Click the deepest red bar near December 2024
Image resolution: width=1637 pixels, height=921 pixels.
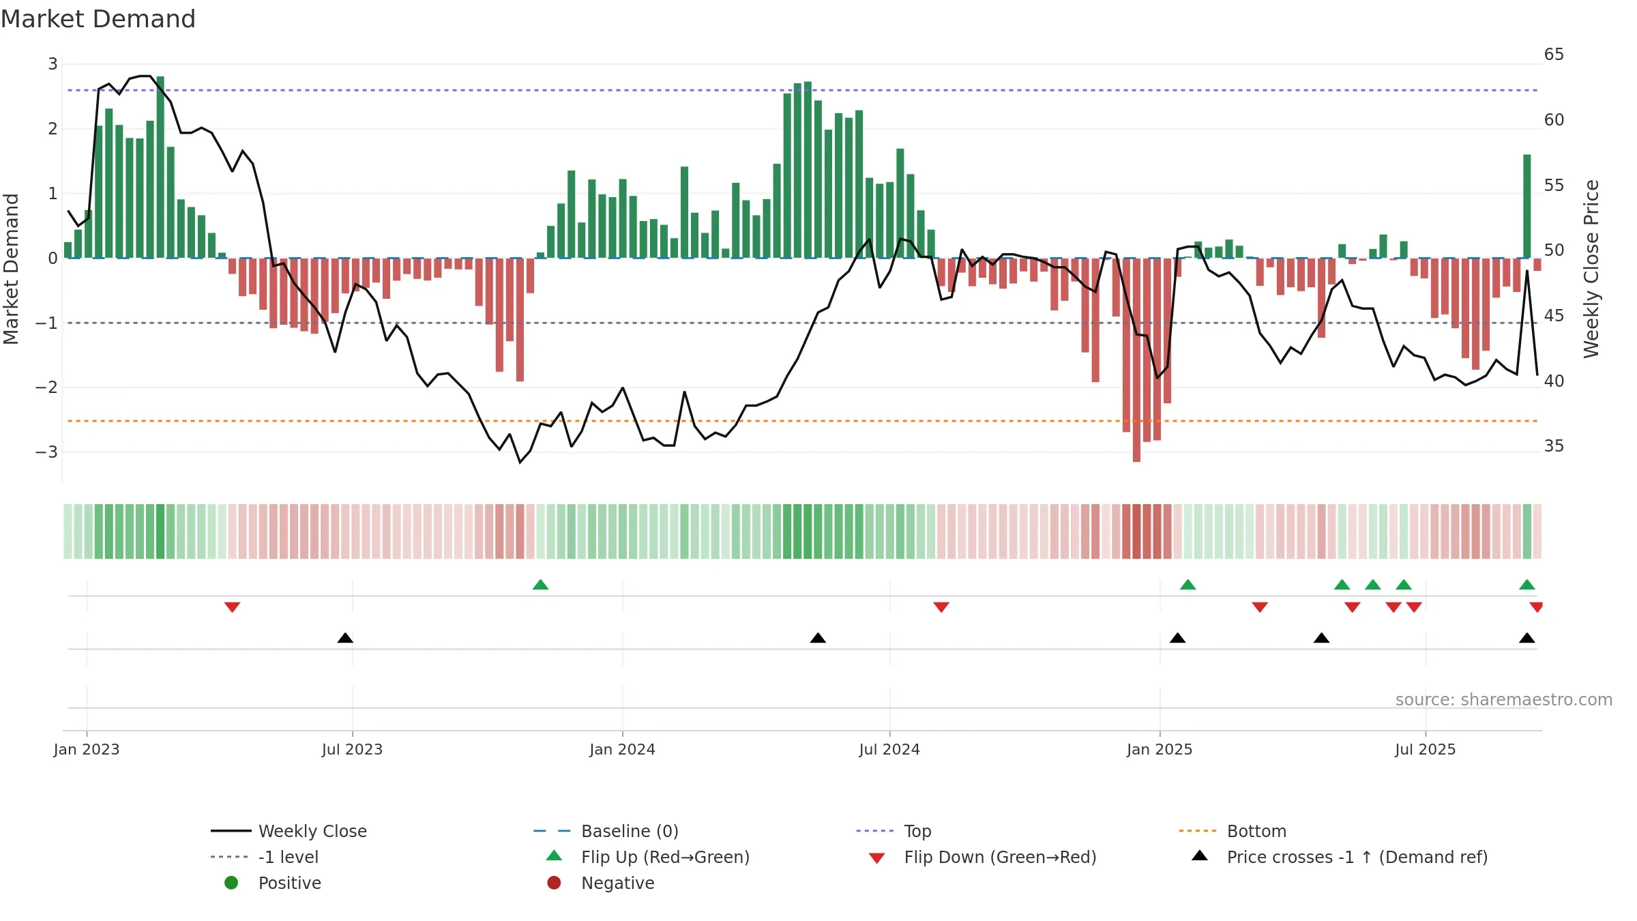(x=1136, y=360)
